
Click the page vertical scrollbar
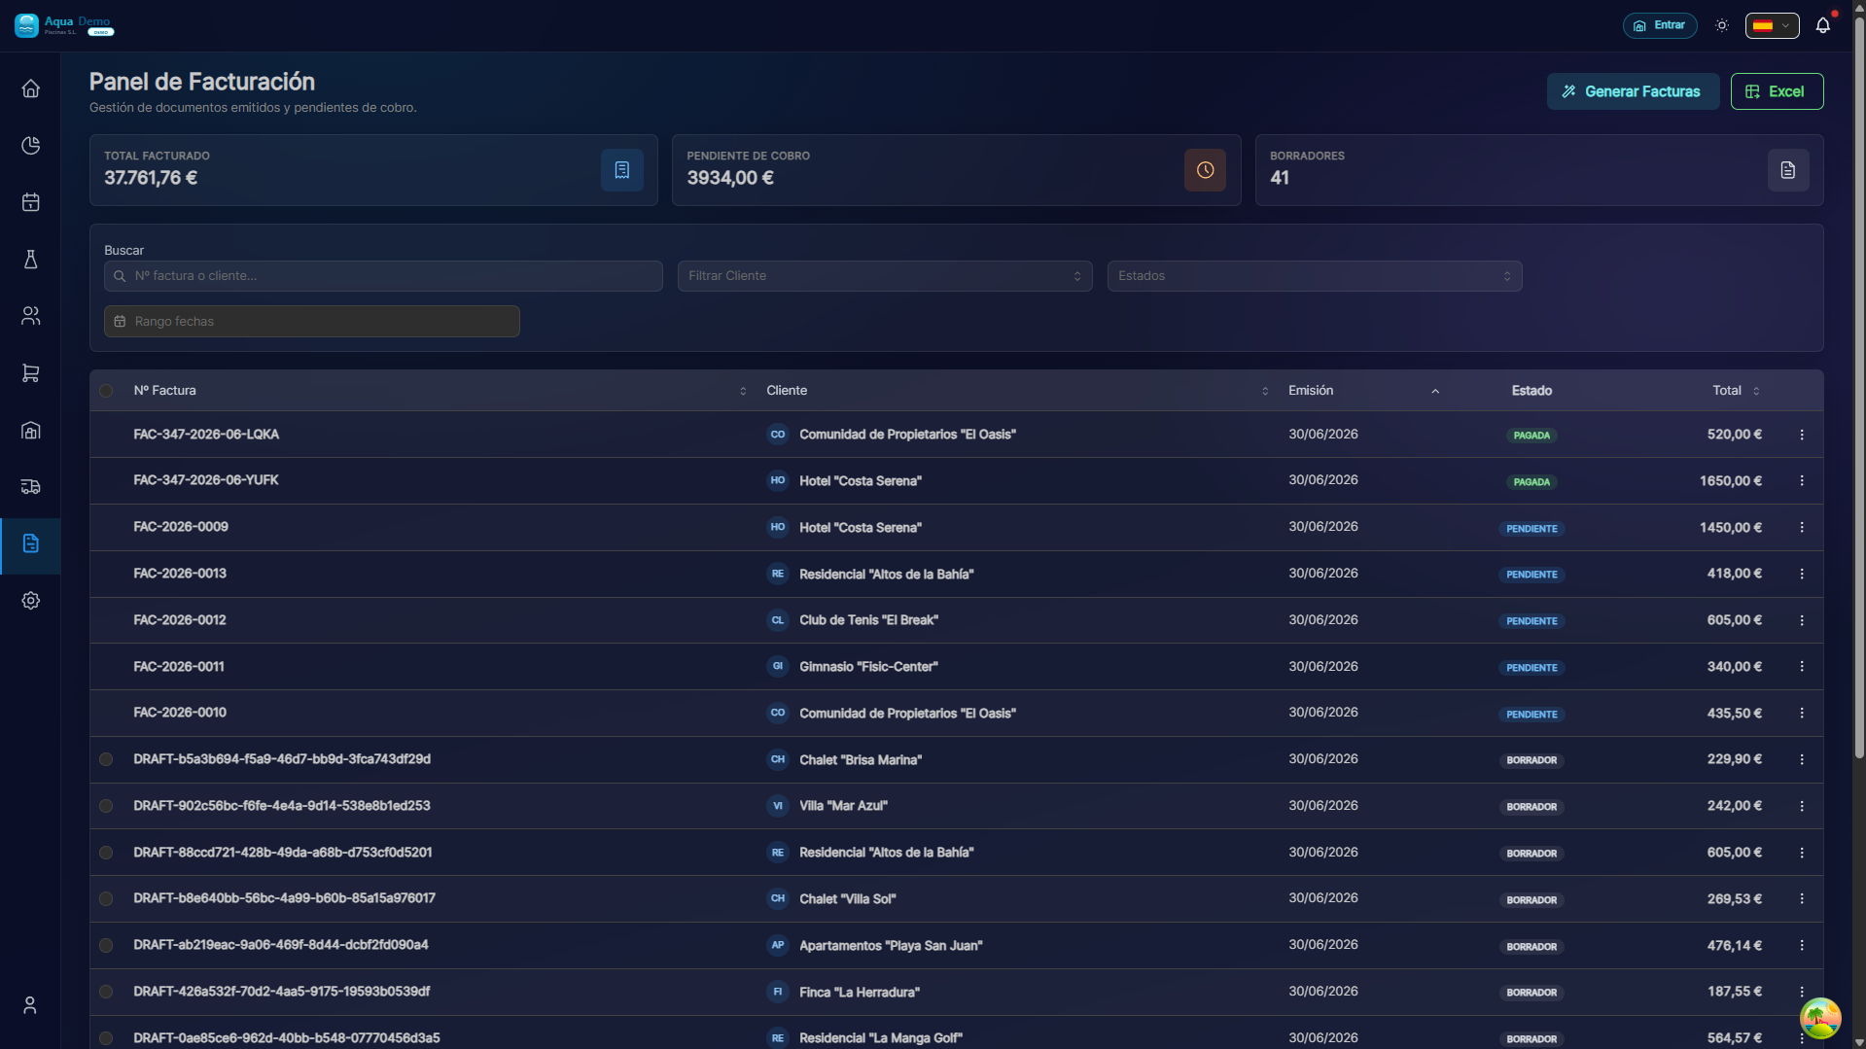tap(1858, 389)
